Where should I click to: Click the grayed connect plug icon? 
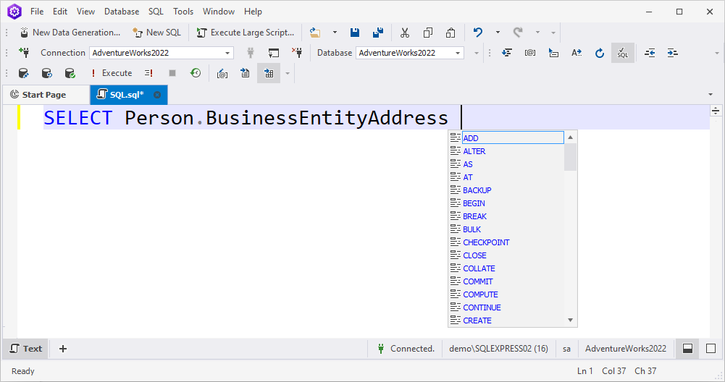[x=251, y=53]
